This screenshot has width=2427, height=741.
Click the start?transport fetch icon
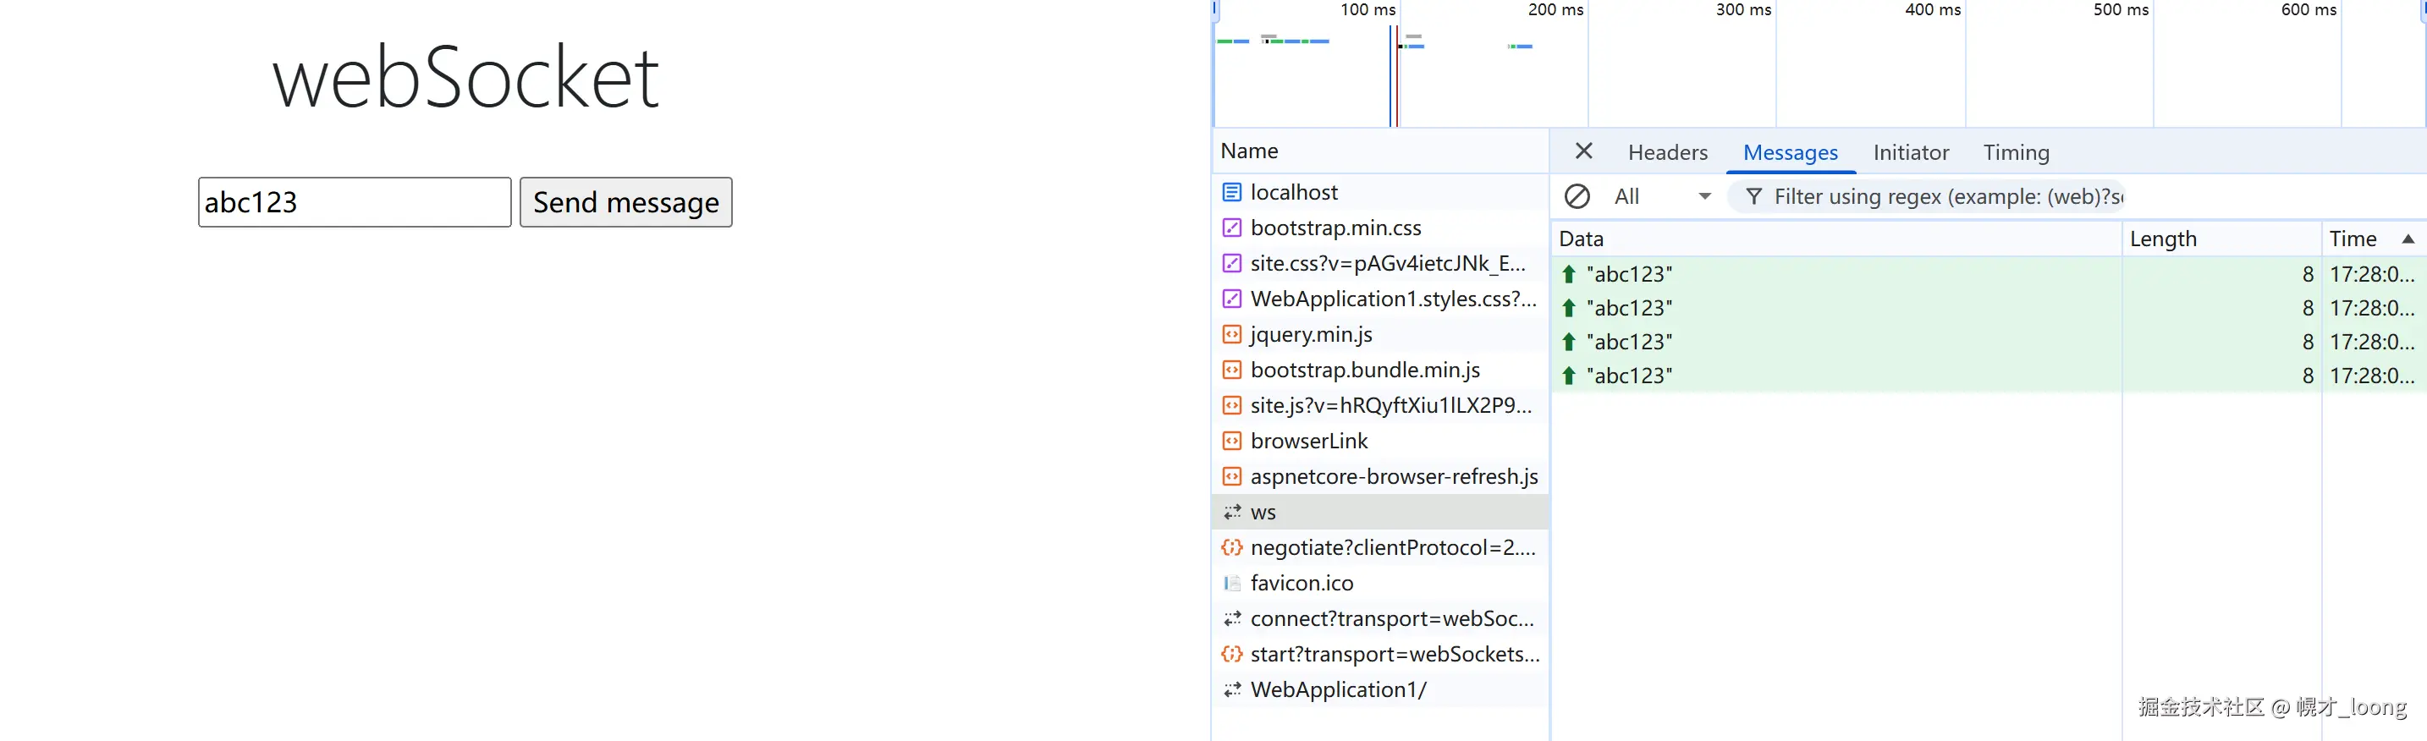click(1231, 655)
